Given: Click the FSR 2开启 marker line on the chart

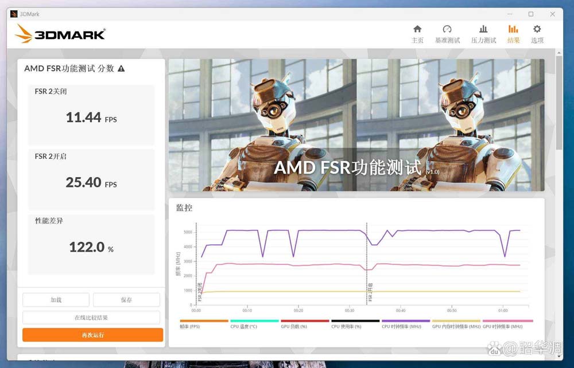Looking at the screenshot, I should (x=367, y=263).
